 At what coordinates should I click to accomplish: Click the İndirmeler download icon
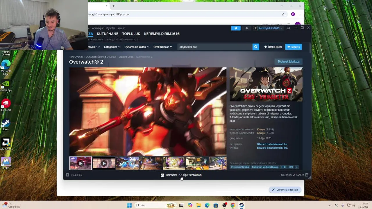point(162,175)
